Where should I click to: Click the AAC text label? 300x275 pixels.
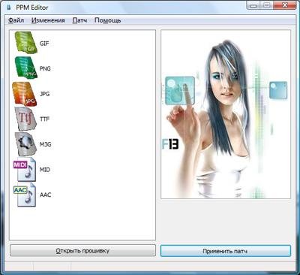pos(45,195)
